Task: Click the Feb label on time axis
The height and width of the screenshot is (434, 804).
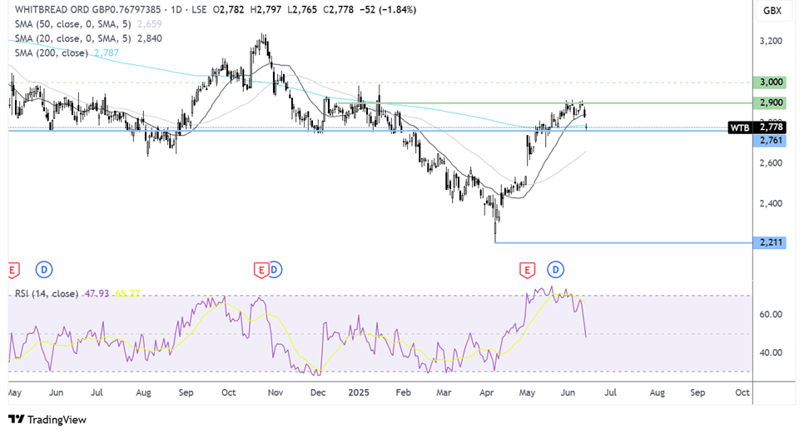Action: [403, 392]
